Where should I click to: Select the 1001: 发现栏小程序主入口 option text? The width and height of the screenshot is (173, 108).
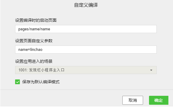[x=41, y=70]
